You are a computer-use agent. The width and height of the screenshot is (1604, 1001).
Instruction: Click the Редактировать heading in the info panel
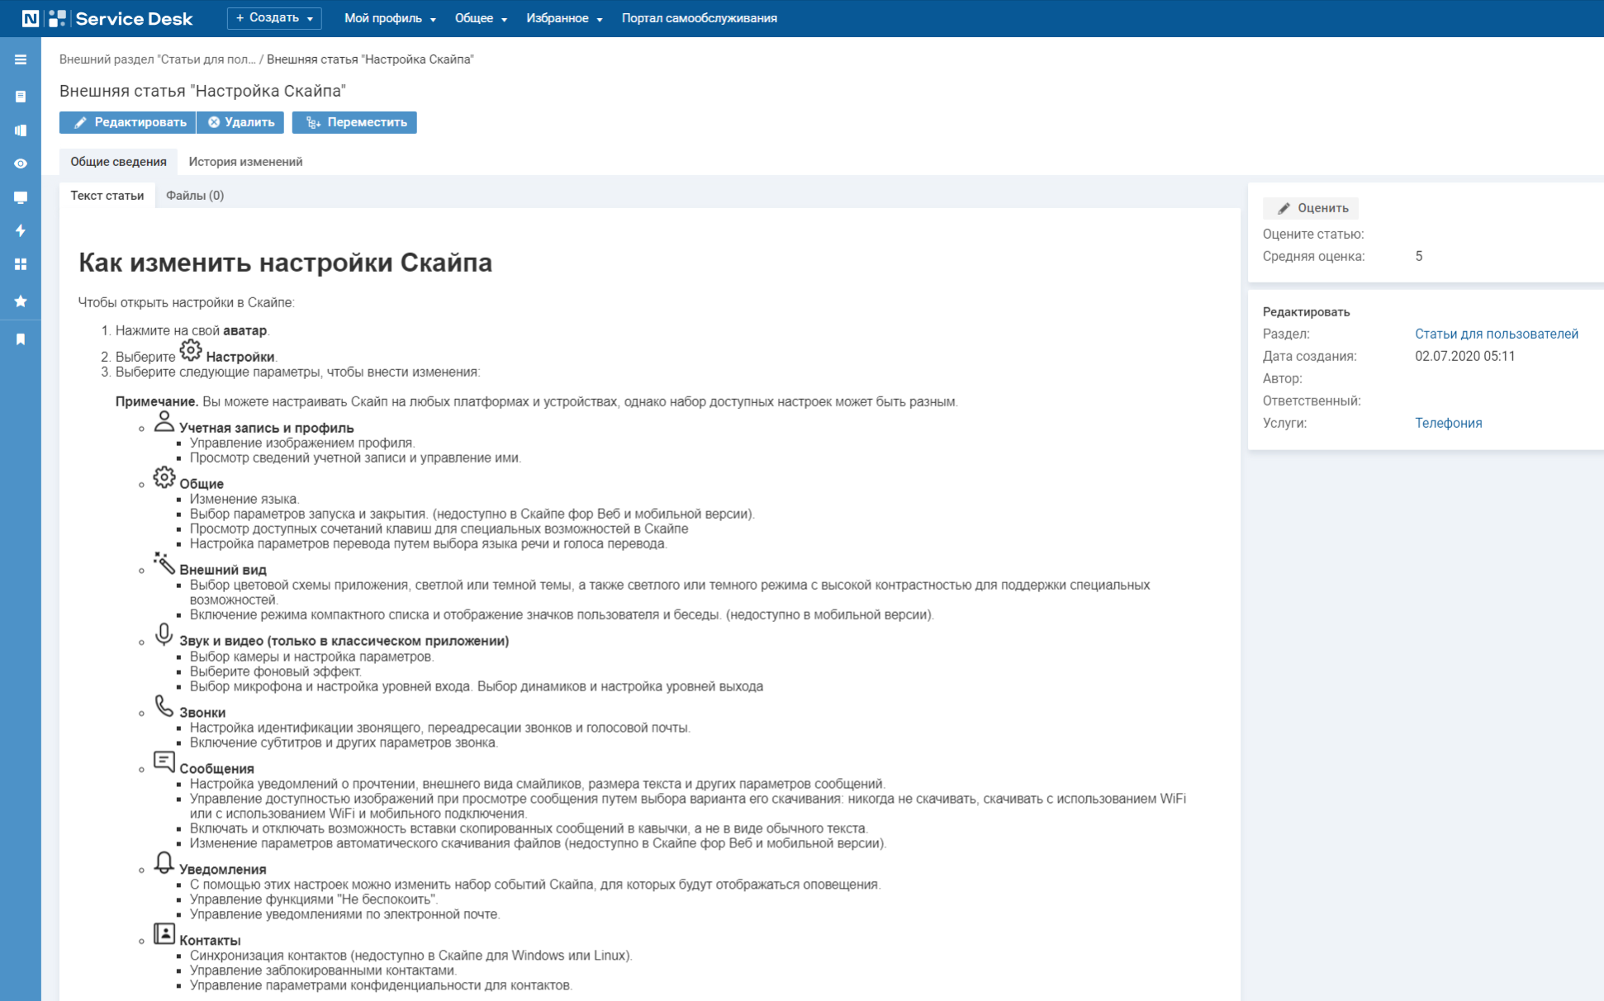tap(1306, 311)
